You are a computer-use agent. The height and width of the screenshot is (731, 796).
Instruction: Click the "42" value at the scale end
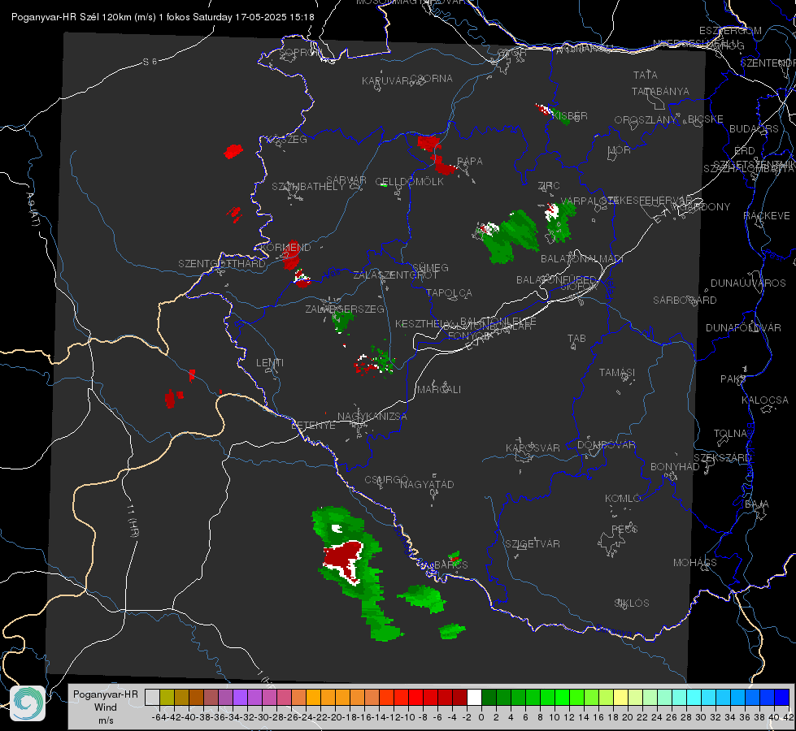(788, 717)
